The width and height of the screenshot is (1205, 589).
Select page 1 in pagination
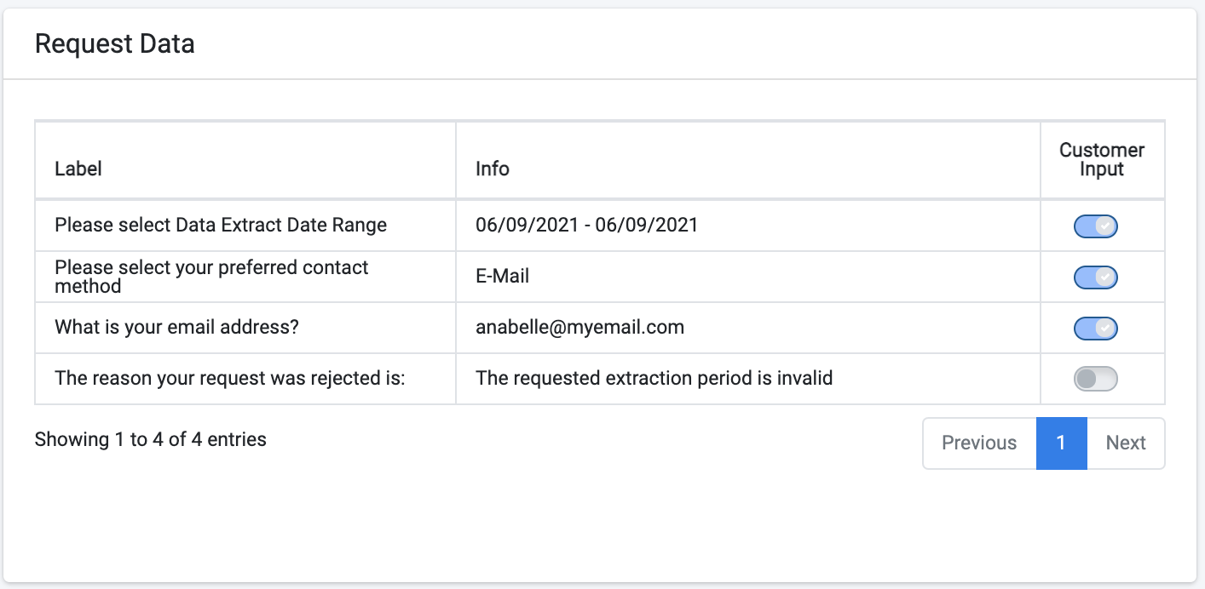coord(1061,443)
